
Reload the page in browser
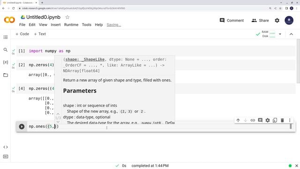pos(14,8)
